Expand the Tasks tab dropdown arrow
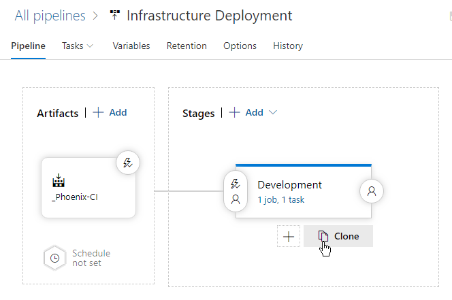The height and width of the screenshot is (300, 452). coord(90,46)
